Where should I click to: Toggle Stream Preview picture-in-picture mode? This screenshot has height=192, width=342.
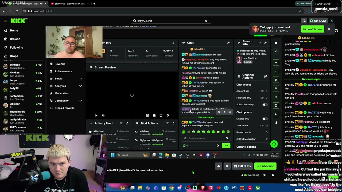pos(147,115)
